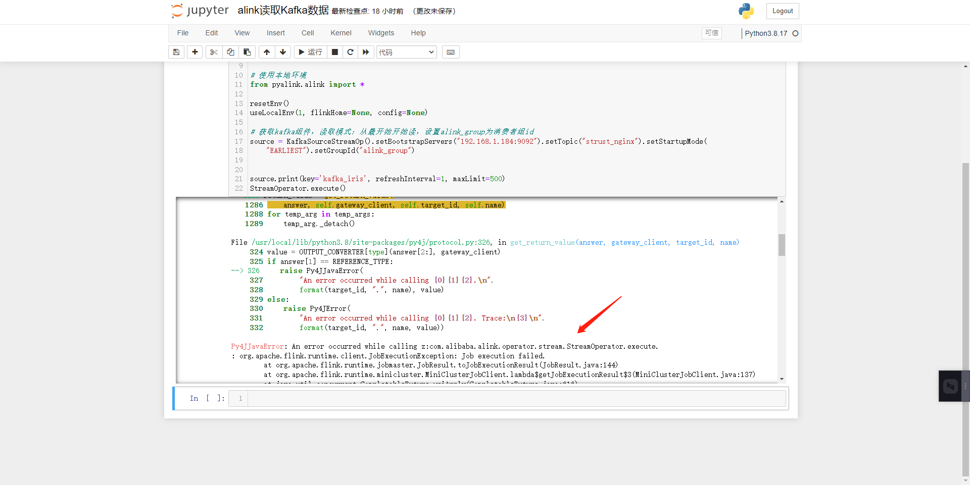Run the current cell with 运行
This screenshot has width=970, height=485.
click(310, 52)
